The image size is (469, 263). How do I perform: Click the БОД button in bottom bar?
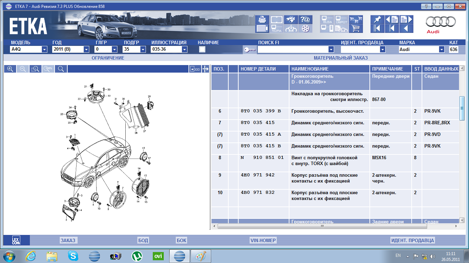(143, 240)
